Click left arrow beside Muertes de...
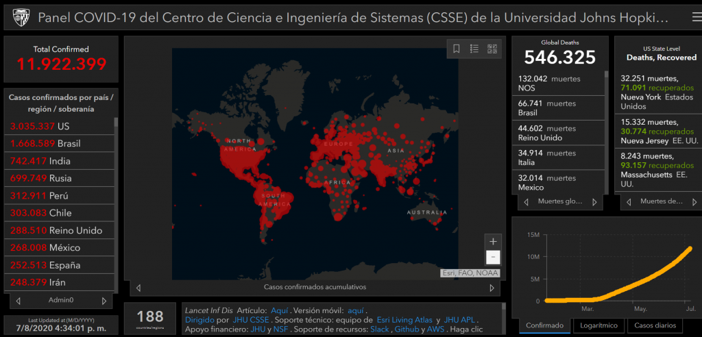The image size is (702, 337). 629,202
